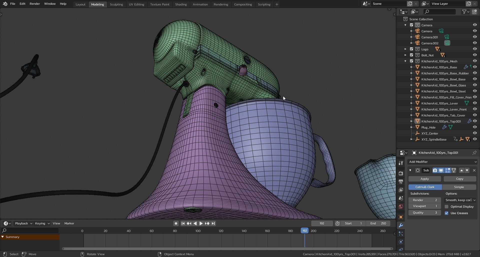Image resolution: width=480 pixels, height=257 pixels.
Task: Click the Blender logo menu icon
Action: pyautogui.click(x=5, y=4)
